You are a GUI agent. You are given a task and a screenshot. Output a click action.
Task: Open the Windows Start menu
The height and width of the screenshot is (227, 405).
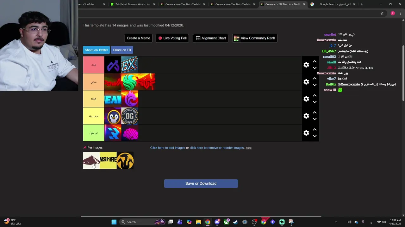coord(114,222)
